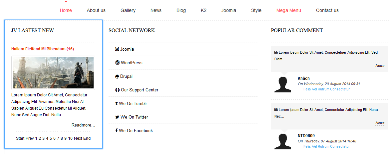Click the Joomla icon in Social Network
This screenshot has height=154, width=390.
(x=117, y=49)
